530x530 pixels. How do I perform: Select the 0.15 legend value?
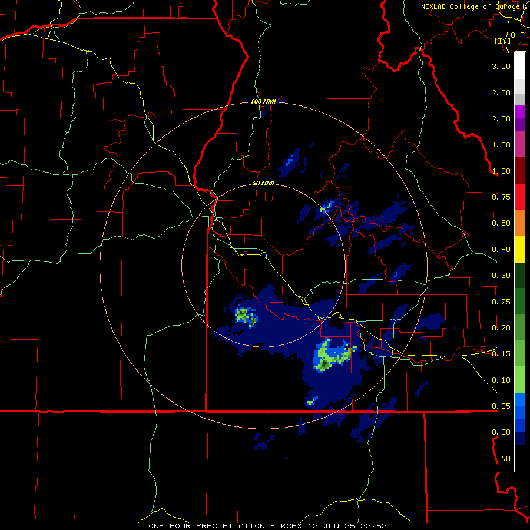[x=501, y=354]
